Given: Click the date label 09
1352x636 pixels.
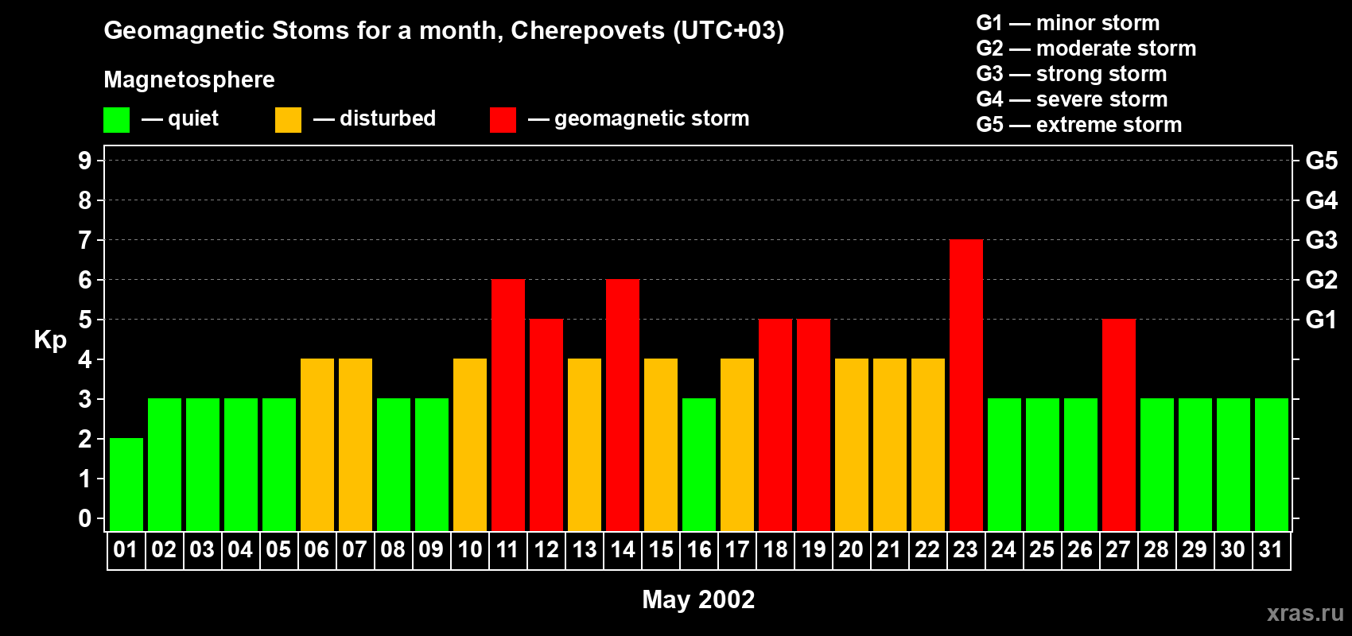Looking at the screenshot, I should click(431, 549).
